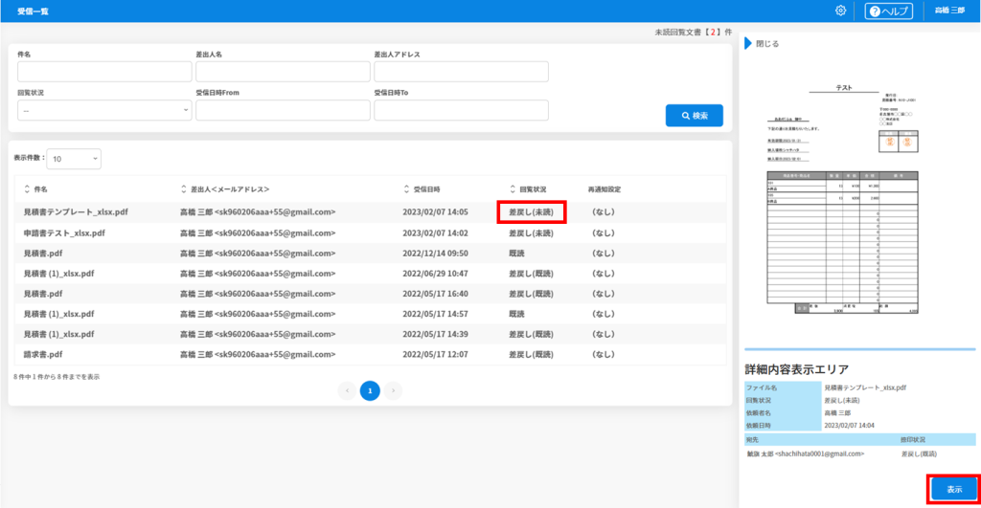Select 見積書 (1)_xlsx.pdf received 2022/05/17 14:57

pyautogui.click(x=371, y=314)
